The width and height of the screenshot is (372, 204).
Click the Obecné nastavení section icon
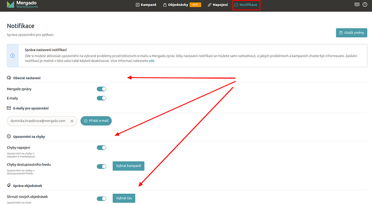click(x=9, y=78)
